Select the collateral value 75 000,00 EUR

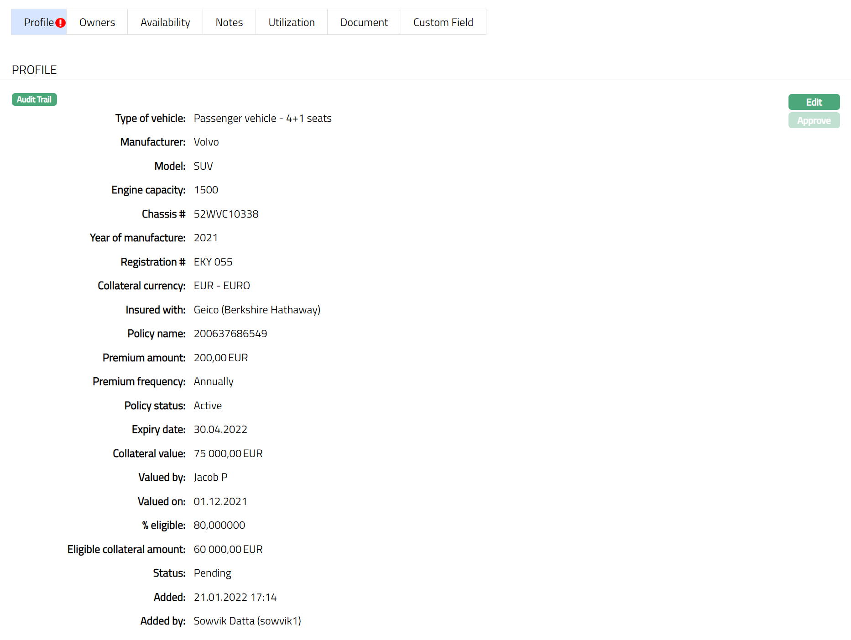228,453
